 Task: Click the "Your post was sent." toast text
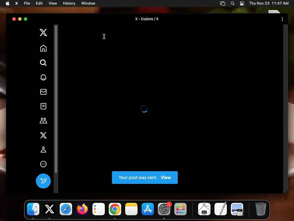(x=138, y=177)
